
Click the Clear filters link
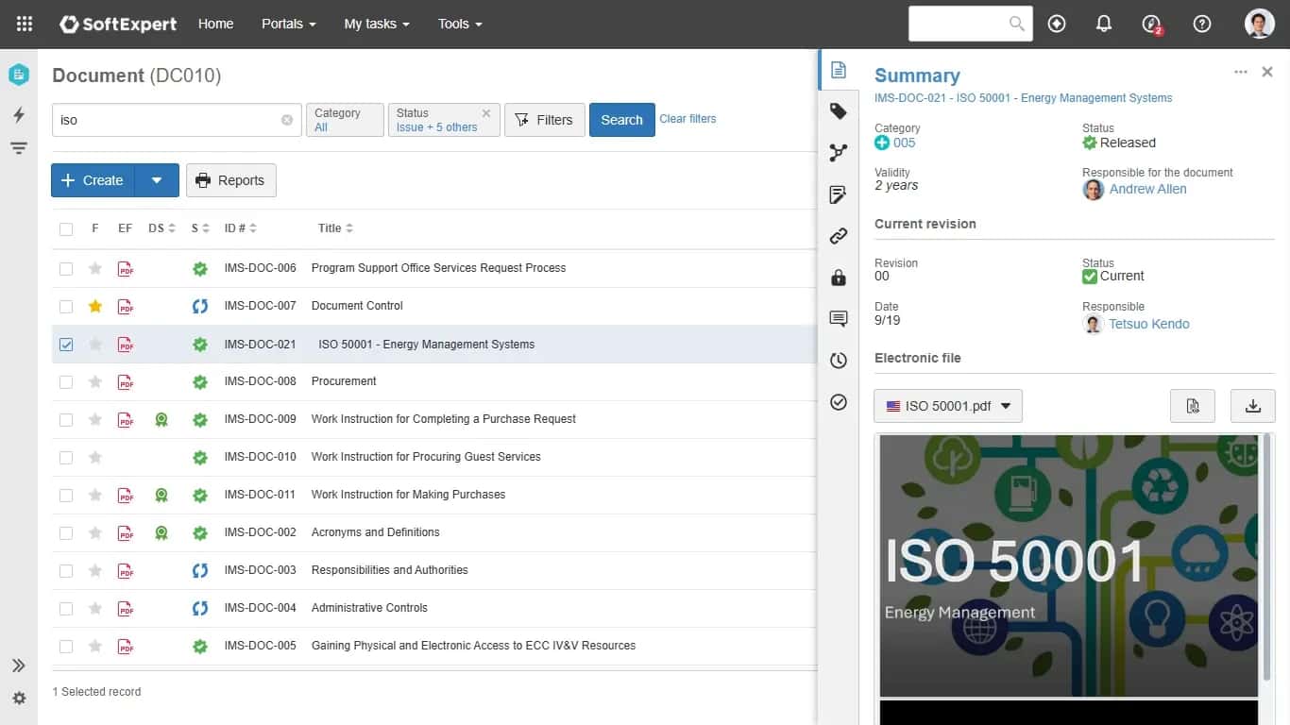click(x=687, y=119)
